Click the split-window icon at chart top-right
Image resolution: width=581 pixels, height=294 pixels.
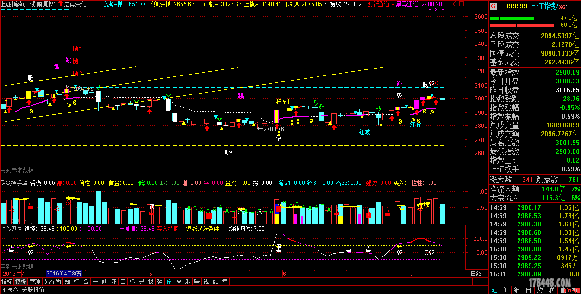point(462,4)
